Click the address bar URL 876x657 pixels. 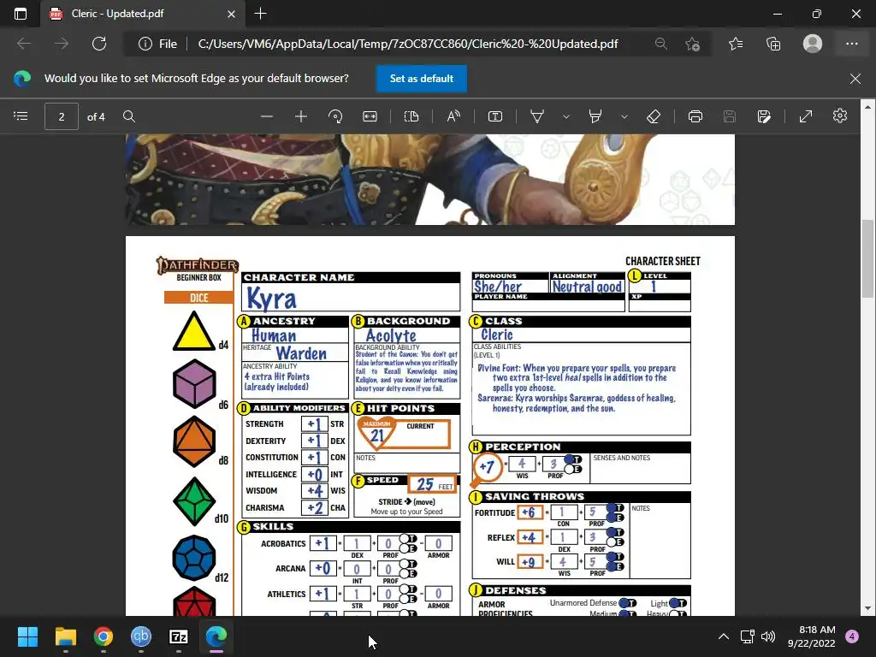click(x=408, y=44)
